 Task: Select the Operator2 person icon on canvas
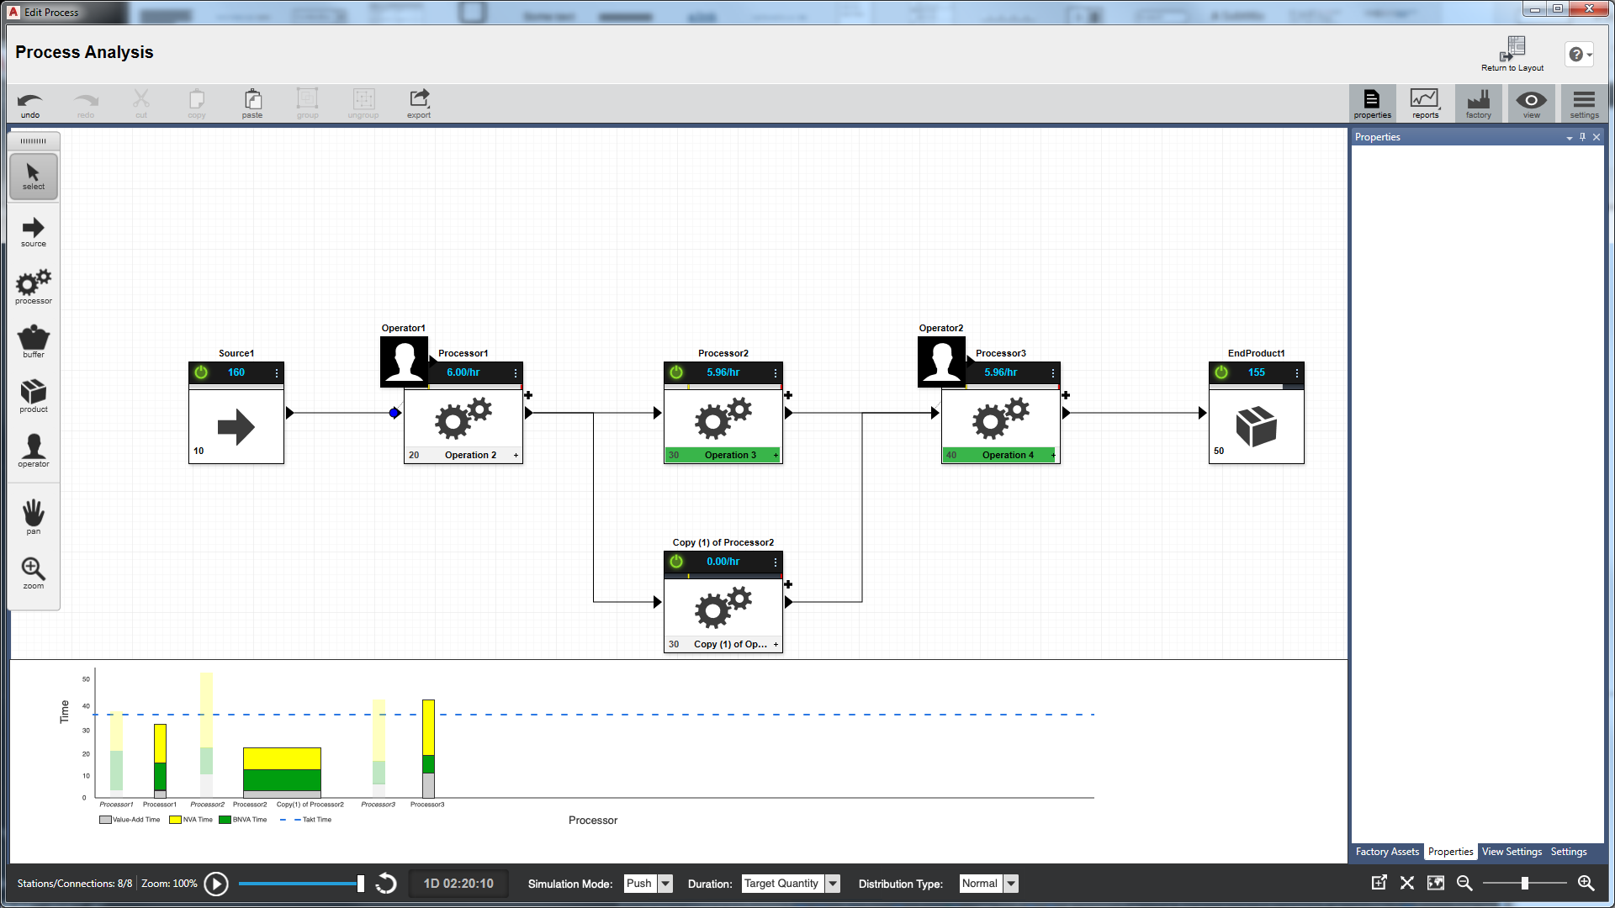coord(942,362)
